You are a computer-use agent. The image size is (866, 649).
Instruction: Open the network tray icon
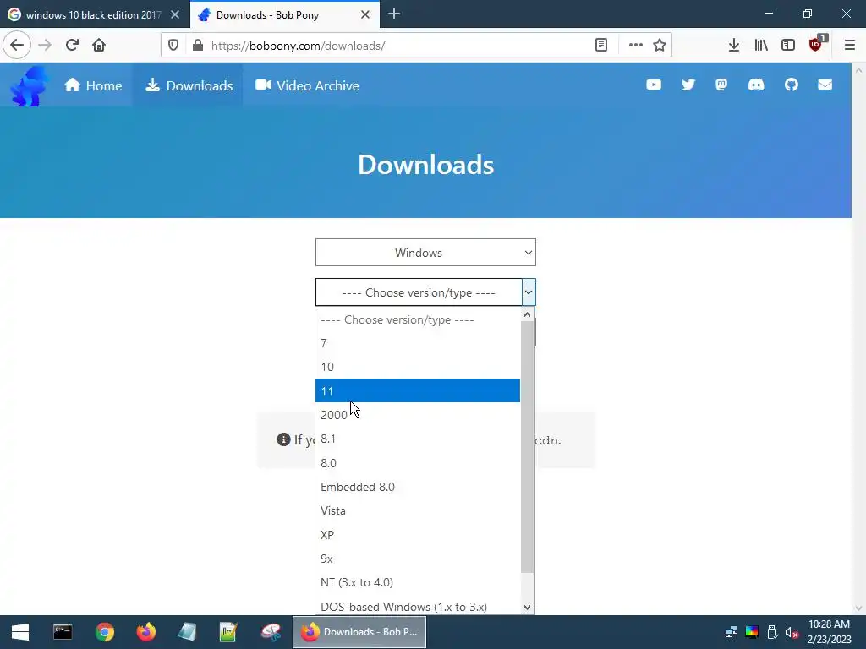[x=732, y=632]
